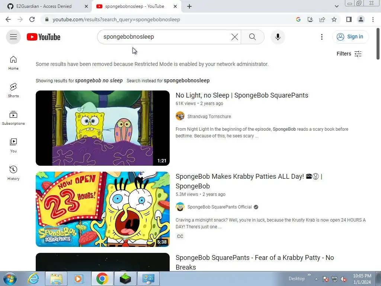Open 'SpongeBob Makes Krabby Patties ALL Day' title
This screenshot has height=286, width=381.
coord(249,181)
